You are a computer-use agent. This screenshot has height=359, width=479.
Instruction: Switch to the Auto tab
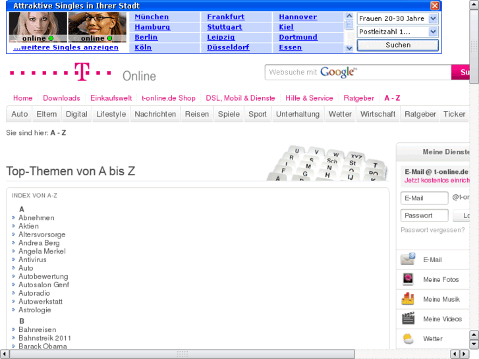point(19,114)
